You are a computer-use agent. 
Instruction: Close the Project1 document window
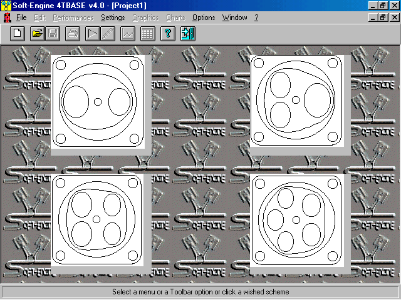pos(394,17)
